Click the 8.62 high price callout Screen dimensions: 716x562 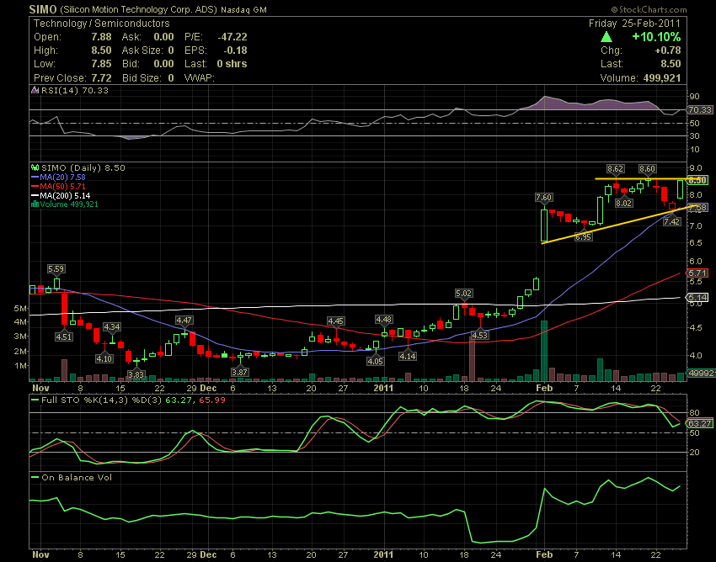615,169
